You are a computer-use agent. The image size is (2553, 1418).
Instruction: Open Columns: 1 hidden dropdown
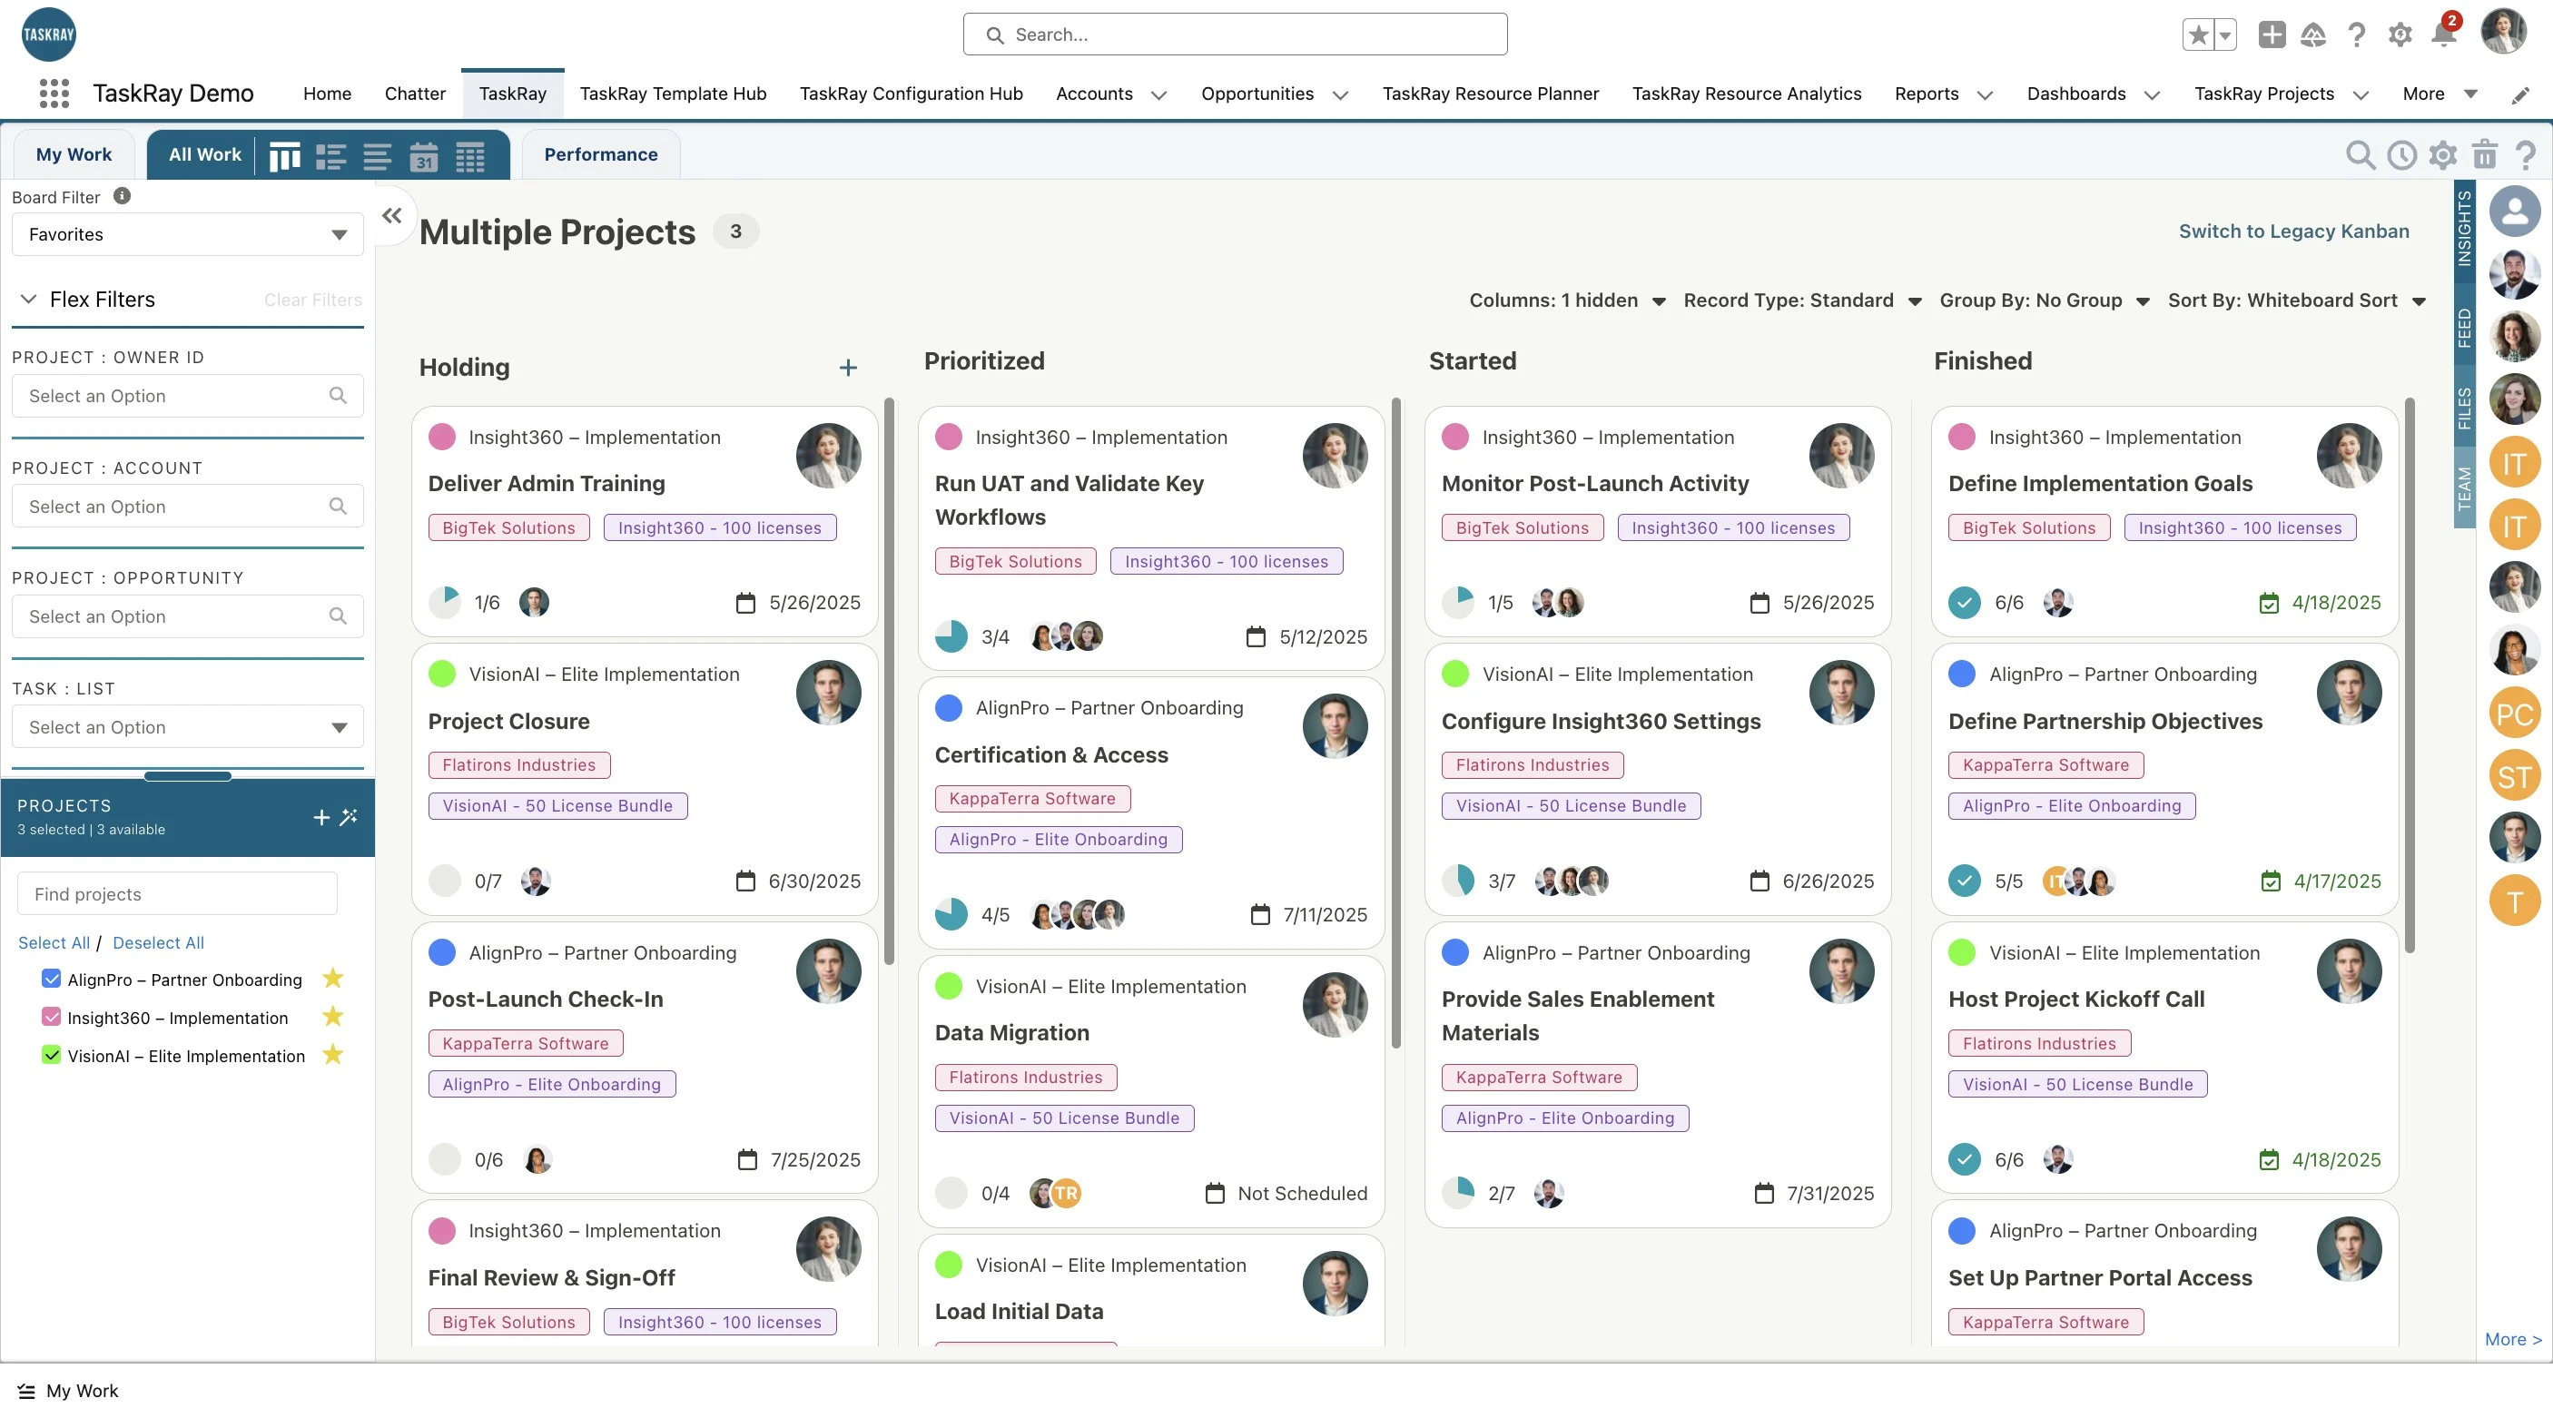click(1568, 300)
